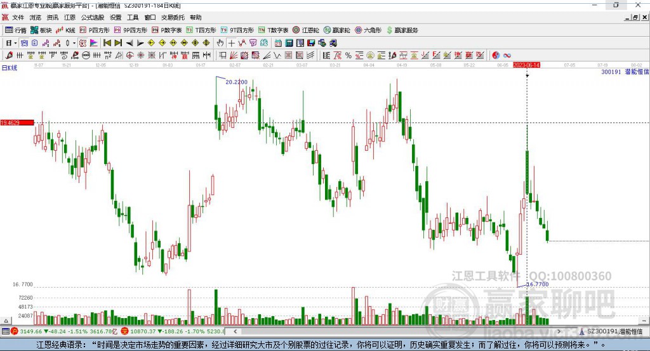This screenshot has width=650, height=351.
Task: Step chart right with black right arrow
Action: tap(140, 43)
